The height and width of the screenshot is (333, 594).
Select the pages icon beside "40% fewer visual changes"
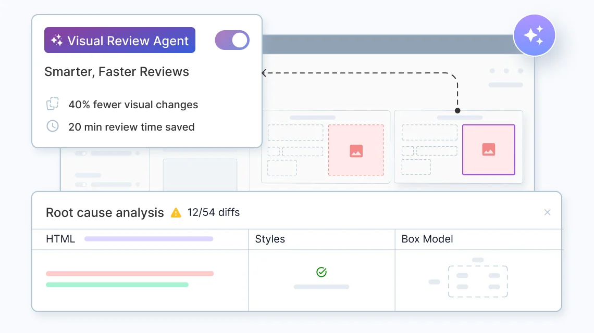pos(52,104)
